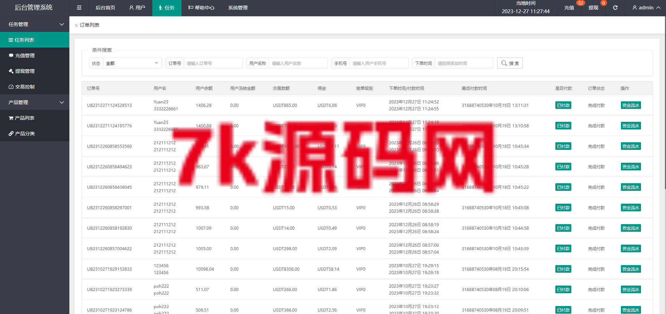The width and height of the screenshot is (666, 314).
Task: Click 资金流水 for order UB2312260857004622
Action: click(x=631, y=248)
